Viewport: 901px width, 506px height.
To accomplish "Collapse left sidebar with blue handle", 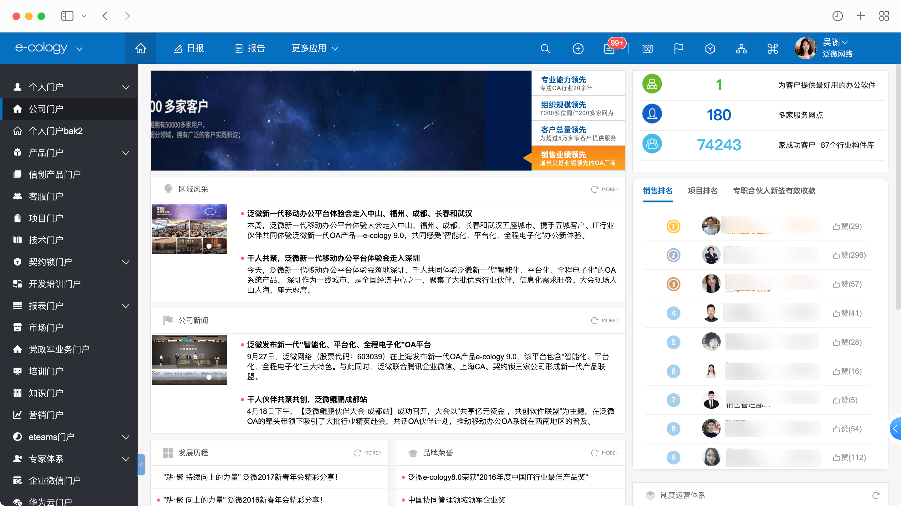I will [141, 464].
